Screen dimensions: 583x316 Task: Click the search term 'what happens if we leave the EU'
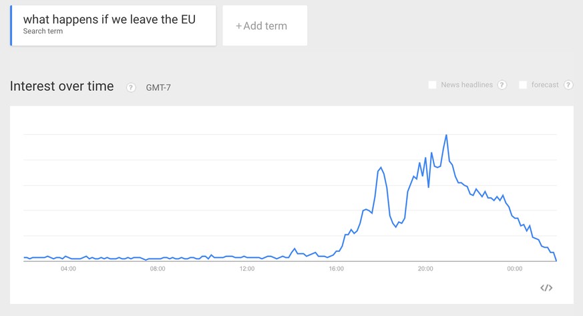110,20
